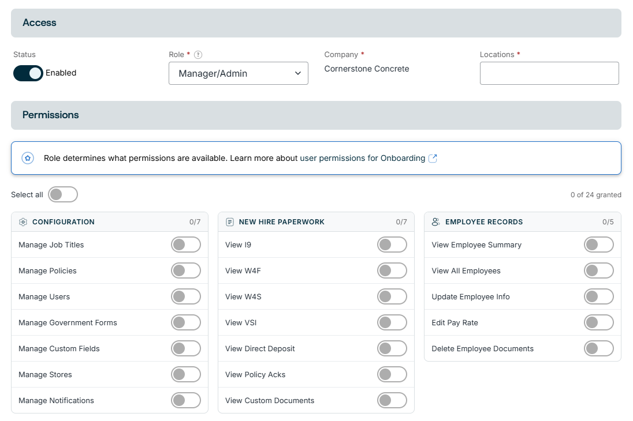Enable View All Employees toggle

(599, 270)
